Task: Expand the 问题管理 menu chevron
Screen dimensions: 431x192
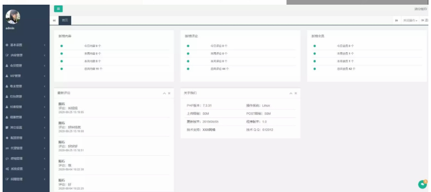Action: click(x=45, y=179)
